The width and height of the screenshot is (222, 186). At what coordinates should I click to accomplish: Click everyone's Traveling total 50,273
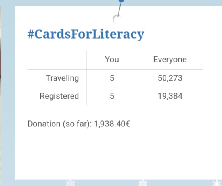[x=170, y=78]
